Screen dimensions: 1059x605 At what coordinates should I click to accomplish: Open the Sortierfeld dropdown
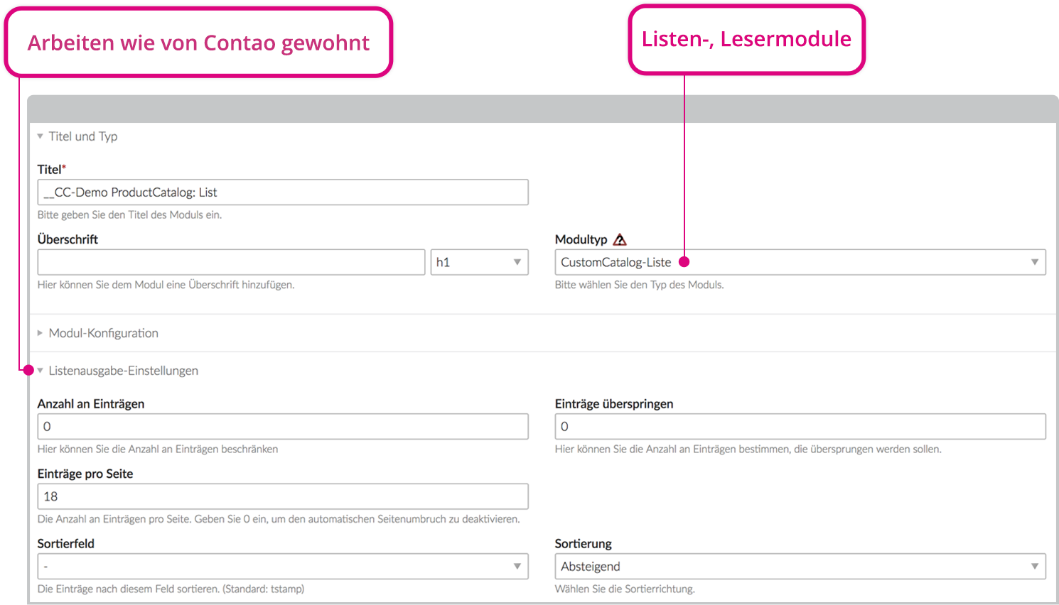tap(283, 567)
